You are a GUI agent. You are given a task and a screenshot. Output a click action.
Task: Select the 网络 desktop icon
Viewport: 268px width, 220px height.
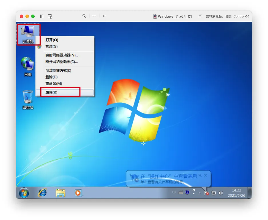[28, 67]
